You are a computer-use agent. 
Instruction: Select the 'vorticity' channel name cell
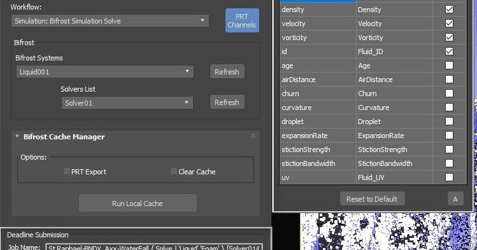click(318, 38)
